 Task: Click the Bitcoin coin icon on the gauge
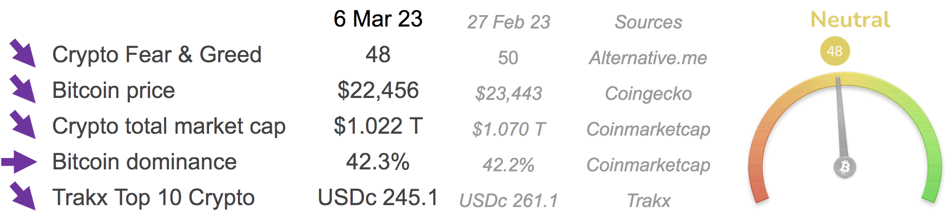(845, 167)
